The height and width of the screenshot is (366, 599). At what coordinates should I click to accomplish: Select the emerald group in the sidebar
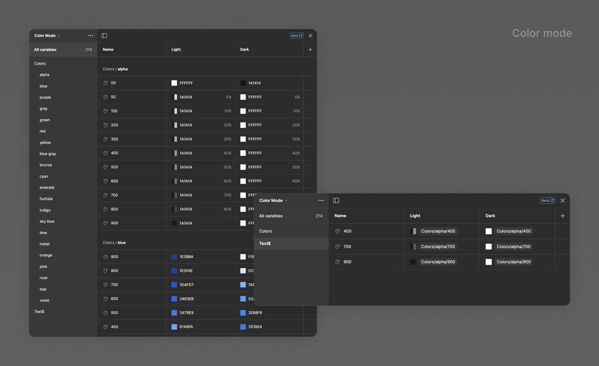click(47, 188)
